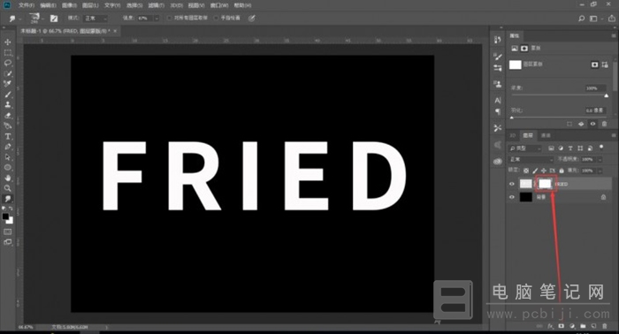Image resolution: width=619 pixels, height=334 pixels.
Task: Close the untitled document tab
Action: tap(115, 31)
